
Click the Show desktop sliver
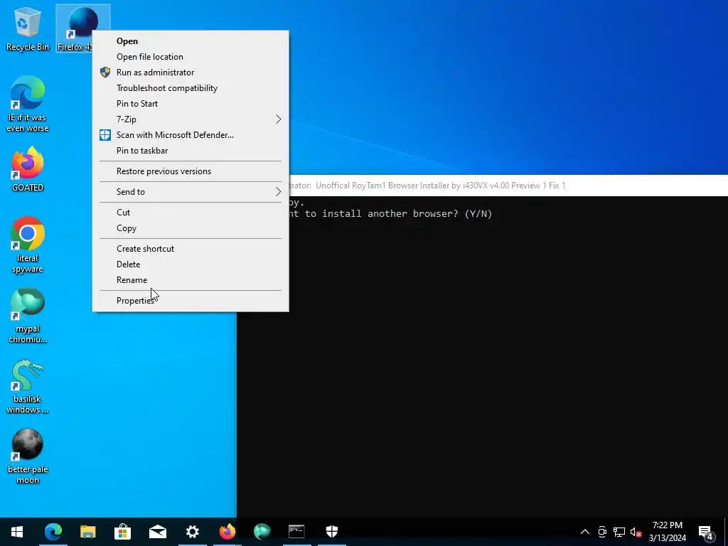pyautogui.click(x=726, y=532)
